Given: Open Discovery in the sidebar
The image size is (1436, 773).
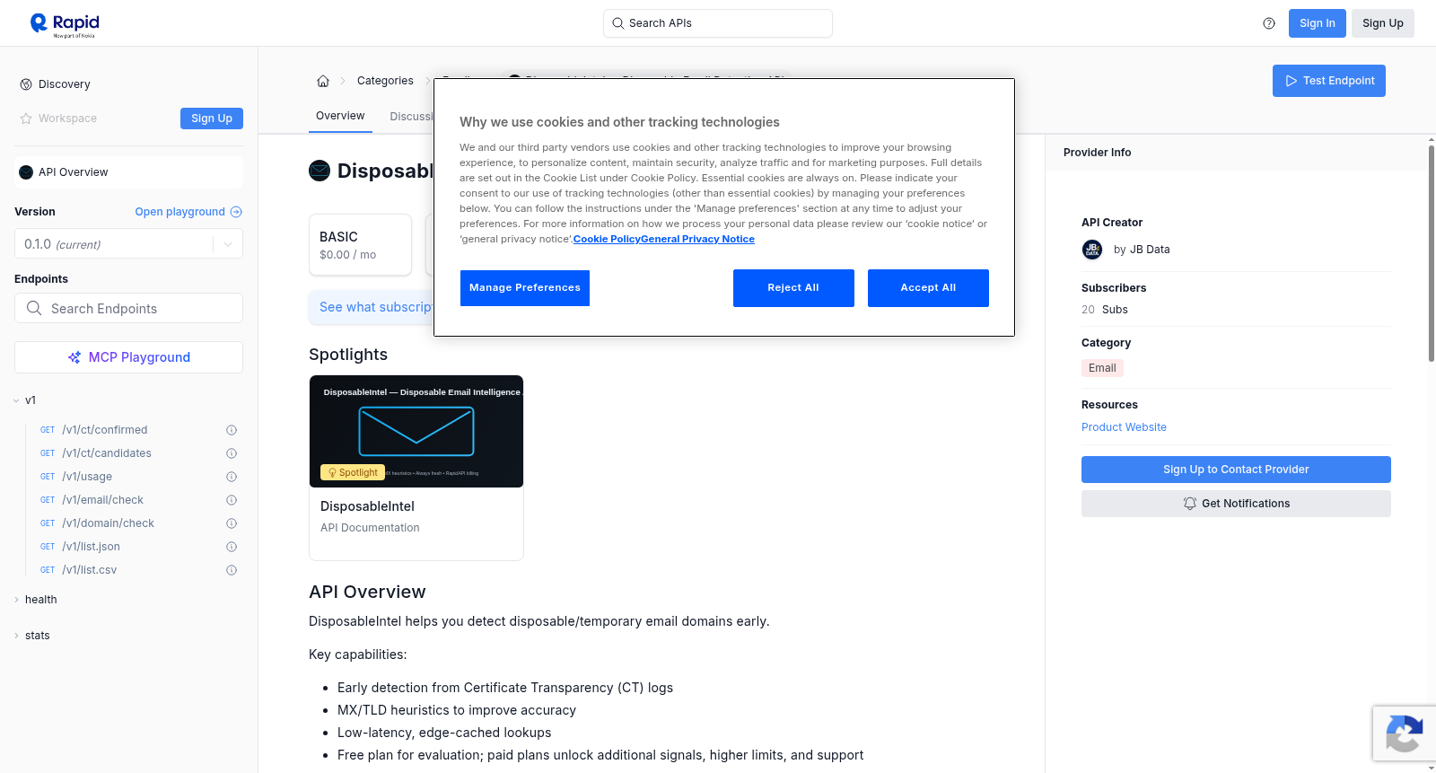Looking at the screenshot, I should 65,84.
